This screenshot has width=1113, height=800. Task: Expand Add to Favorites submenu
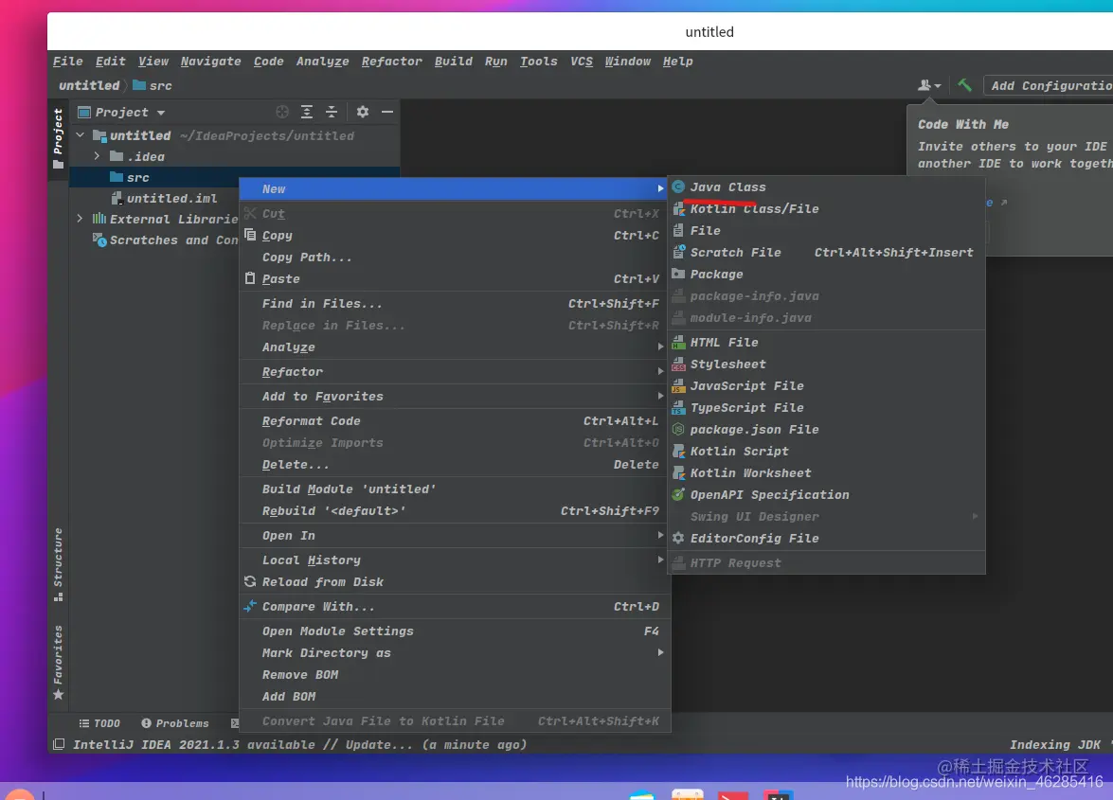coord(455,397)
